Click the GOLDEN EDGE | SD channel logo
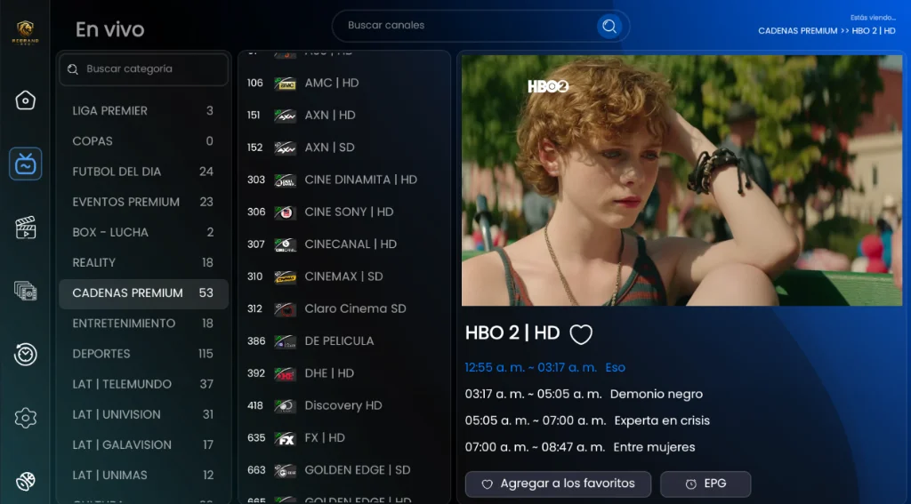This screenshot has width=911, height=504. pos(286,469)
